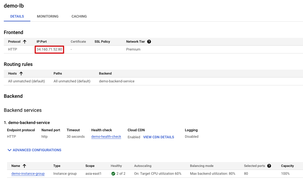Sort frontend by Protocol arrow icon
The width and height of the screenshot is (303, 185).
[x=25, y=42]
